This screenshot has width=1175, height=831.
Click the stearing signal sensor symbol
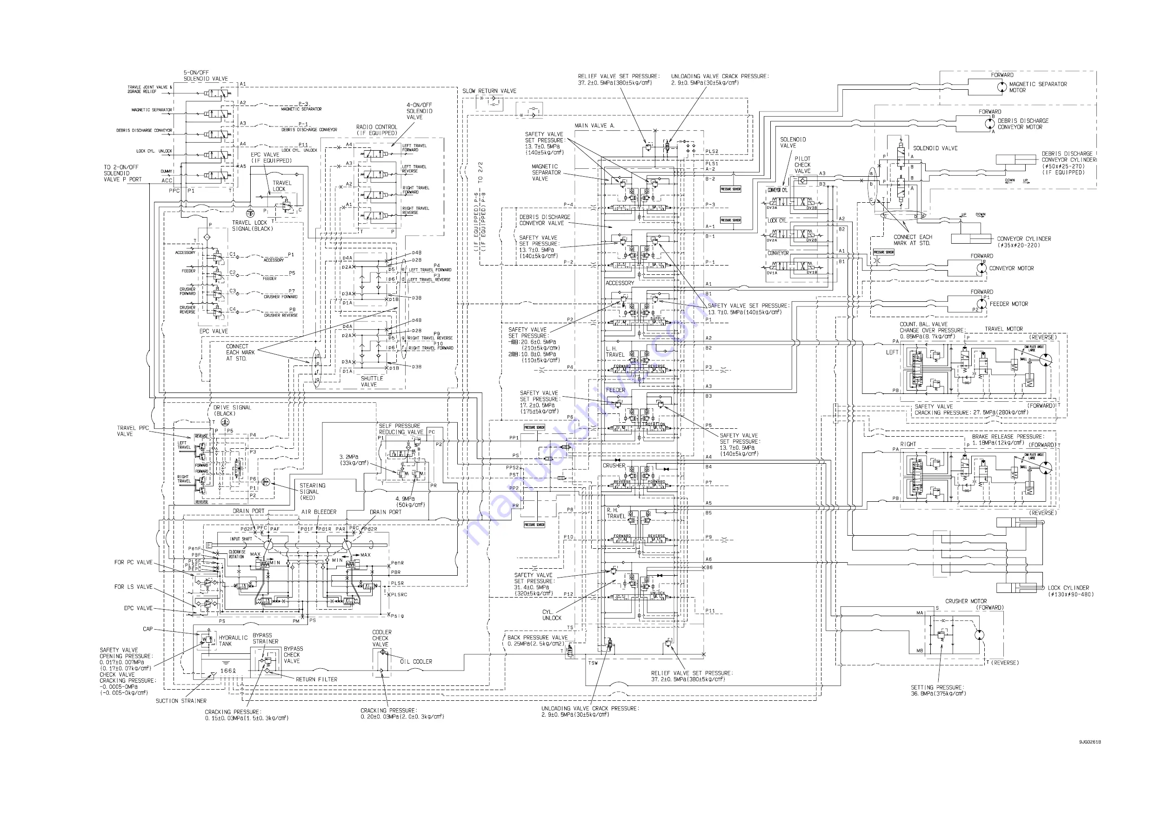266,481
